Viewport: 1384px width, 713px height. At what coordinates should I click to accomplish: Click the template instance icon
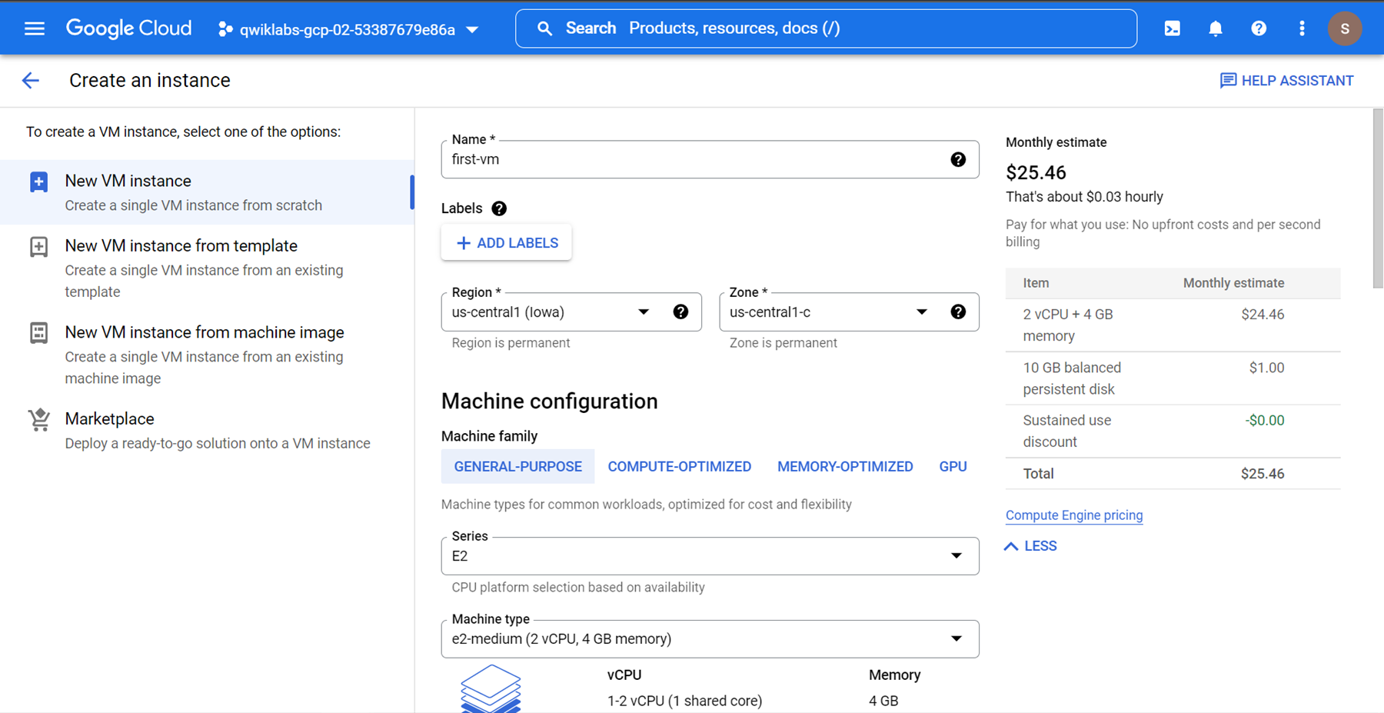click(39, 247)
